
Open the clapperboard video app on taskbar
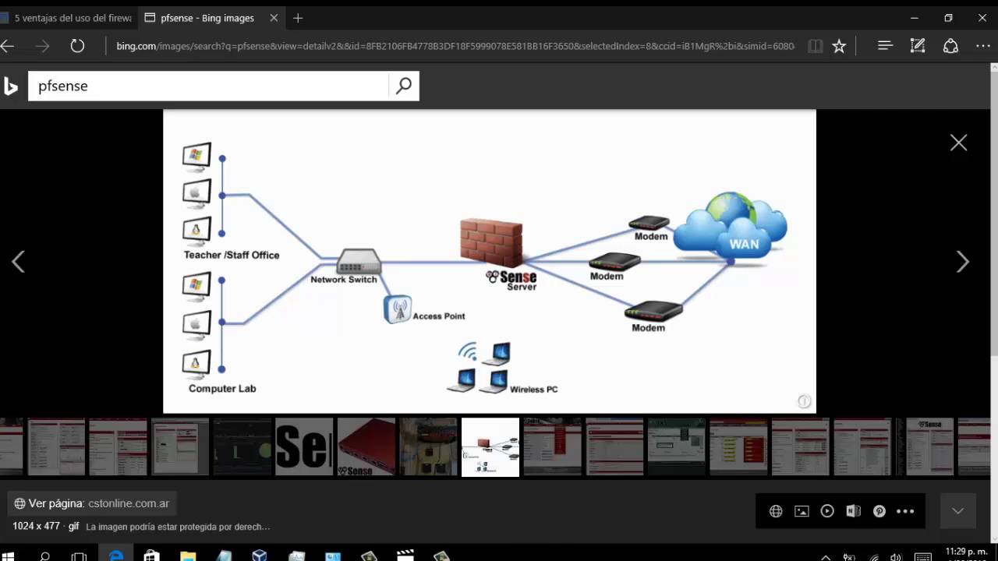tap(405, 556)
